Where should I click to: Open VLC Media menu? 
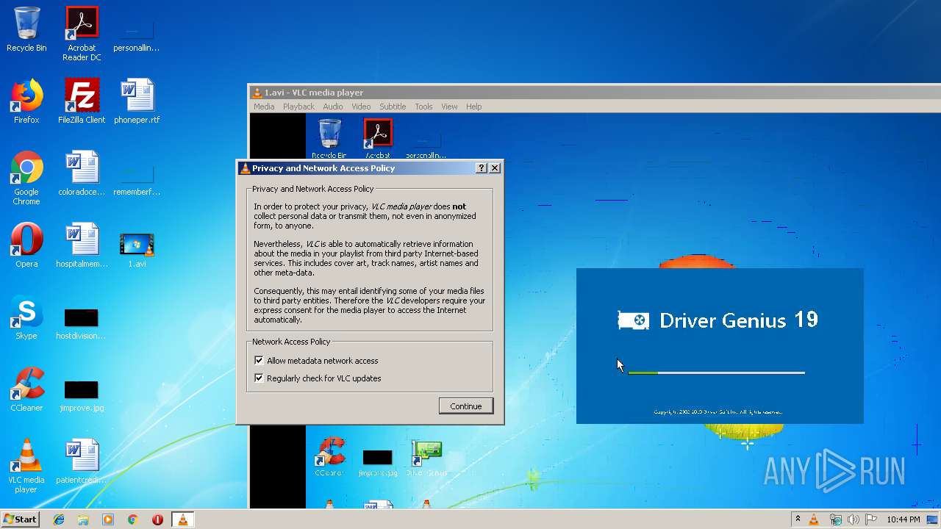(264, 107)
